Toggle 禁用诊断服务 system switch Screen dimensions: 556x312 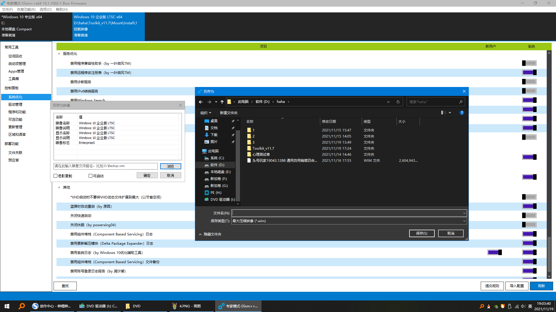(x=529, y=82)
